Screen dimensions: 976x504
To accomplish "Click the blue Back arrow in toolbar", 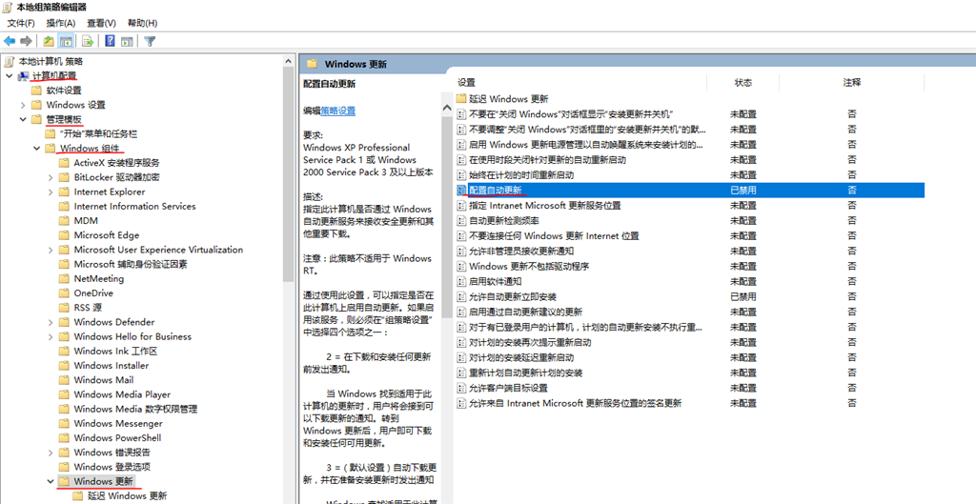I will [x=10, y=41].
